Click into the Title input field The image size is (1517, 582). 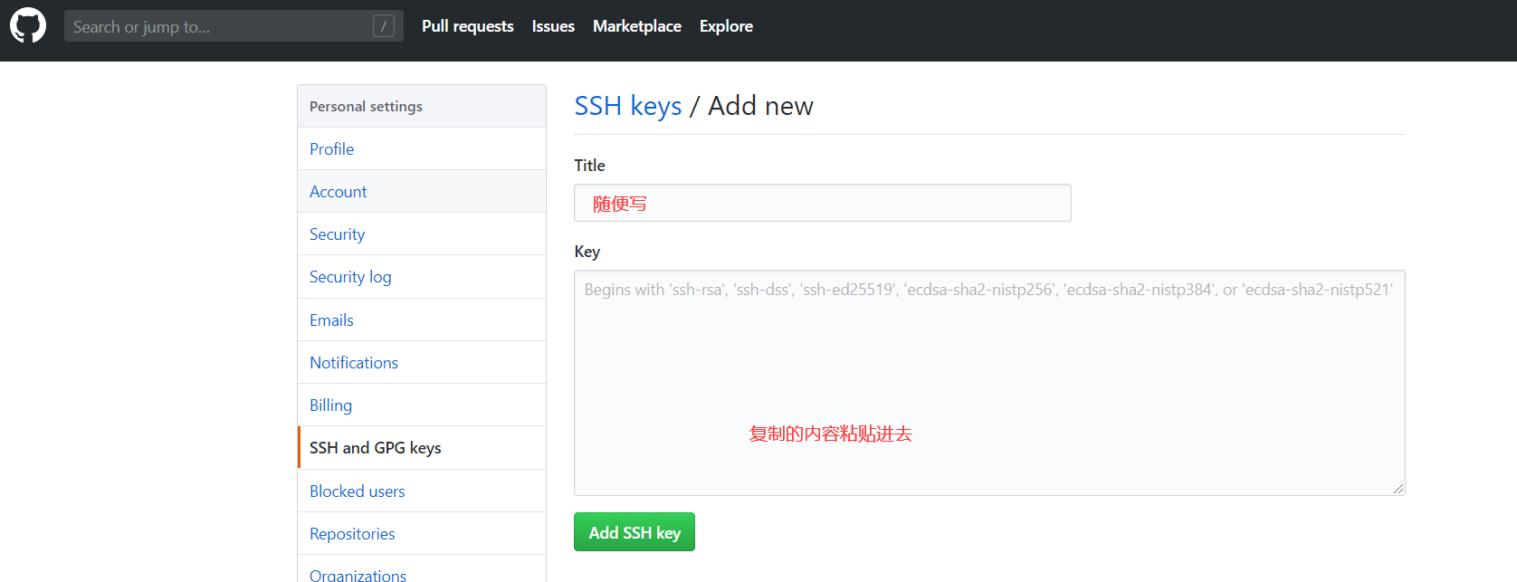coord(823,203)
